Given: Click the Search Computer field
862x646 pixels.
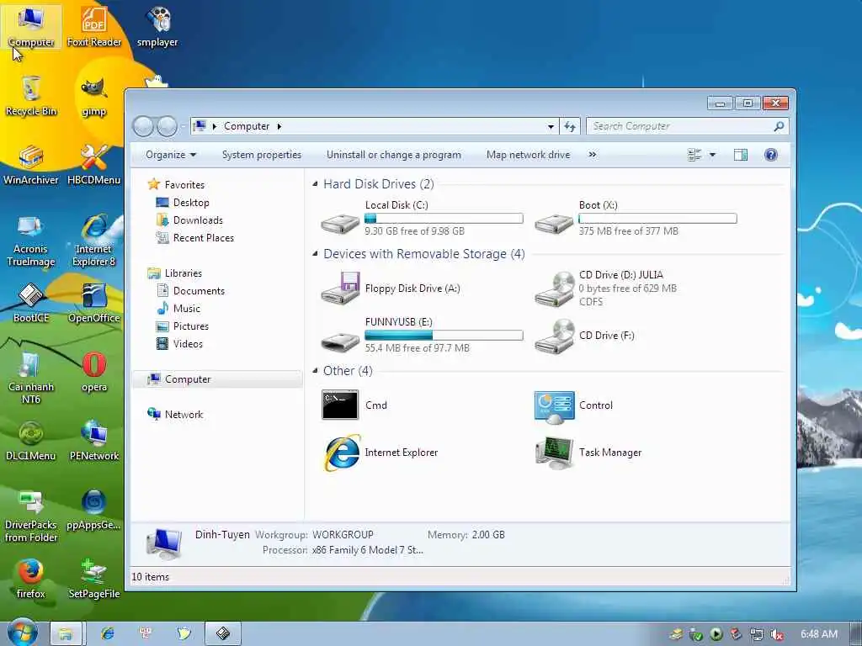Looking at the screenshot, I should (687, 126).
